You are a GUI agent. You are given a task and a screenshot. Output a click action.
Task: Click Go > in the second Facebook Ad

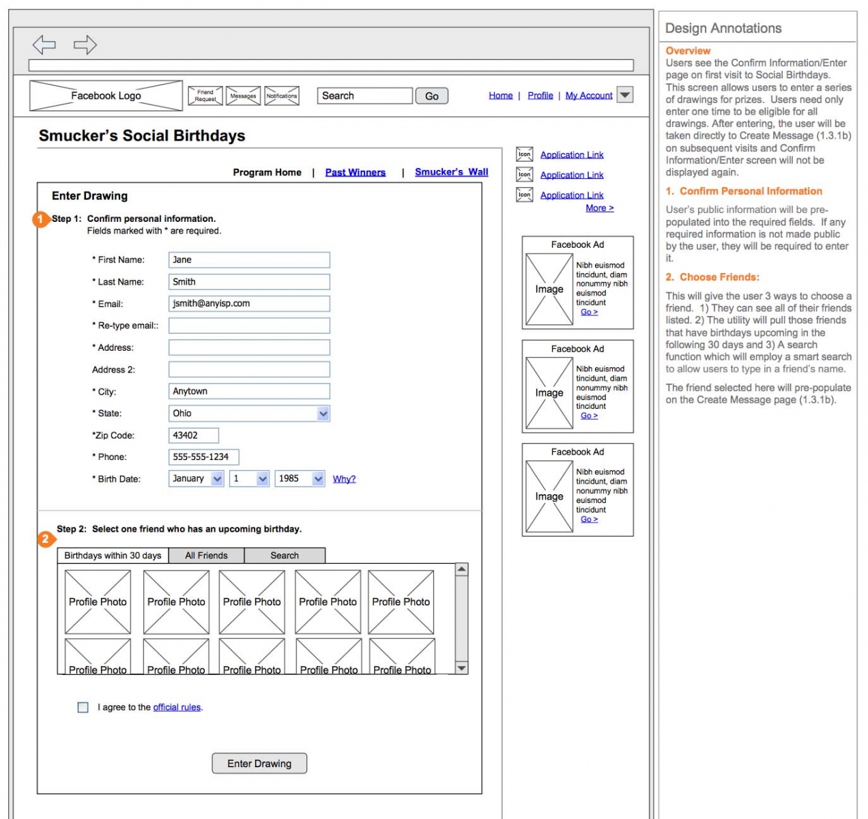click(589, 416)
